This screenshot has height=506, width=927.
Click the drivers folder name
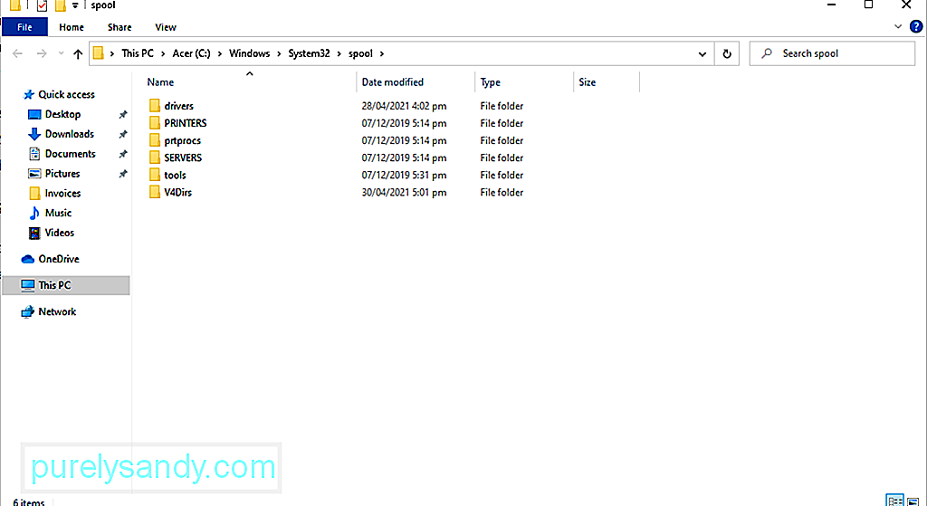pos(178,106)
